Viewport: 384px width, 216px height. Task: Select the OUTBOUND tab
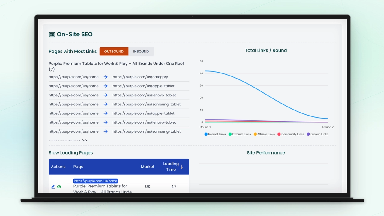click(x=114, y=51)
